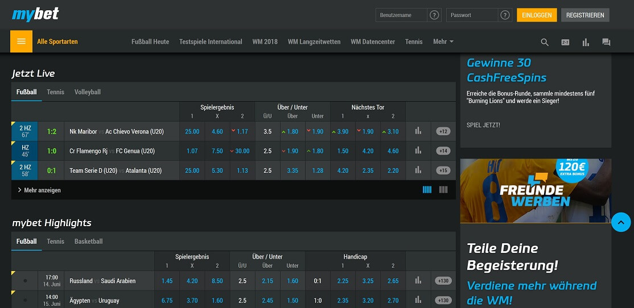Expand Mehr anzeigen under live matches

point(39,190)
